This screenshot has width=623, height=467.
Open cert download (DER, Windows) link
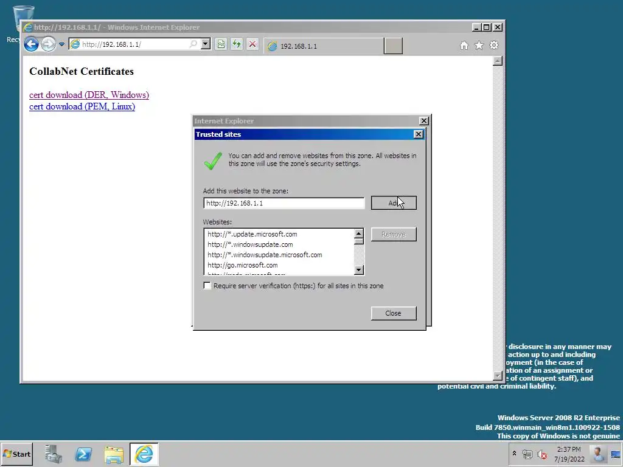coord(89,95)
